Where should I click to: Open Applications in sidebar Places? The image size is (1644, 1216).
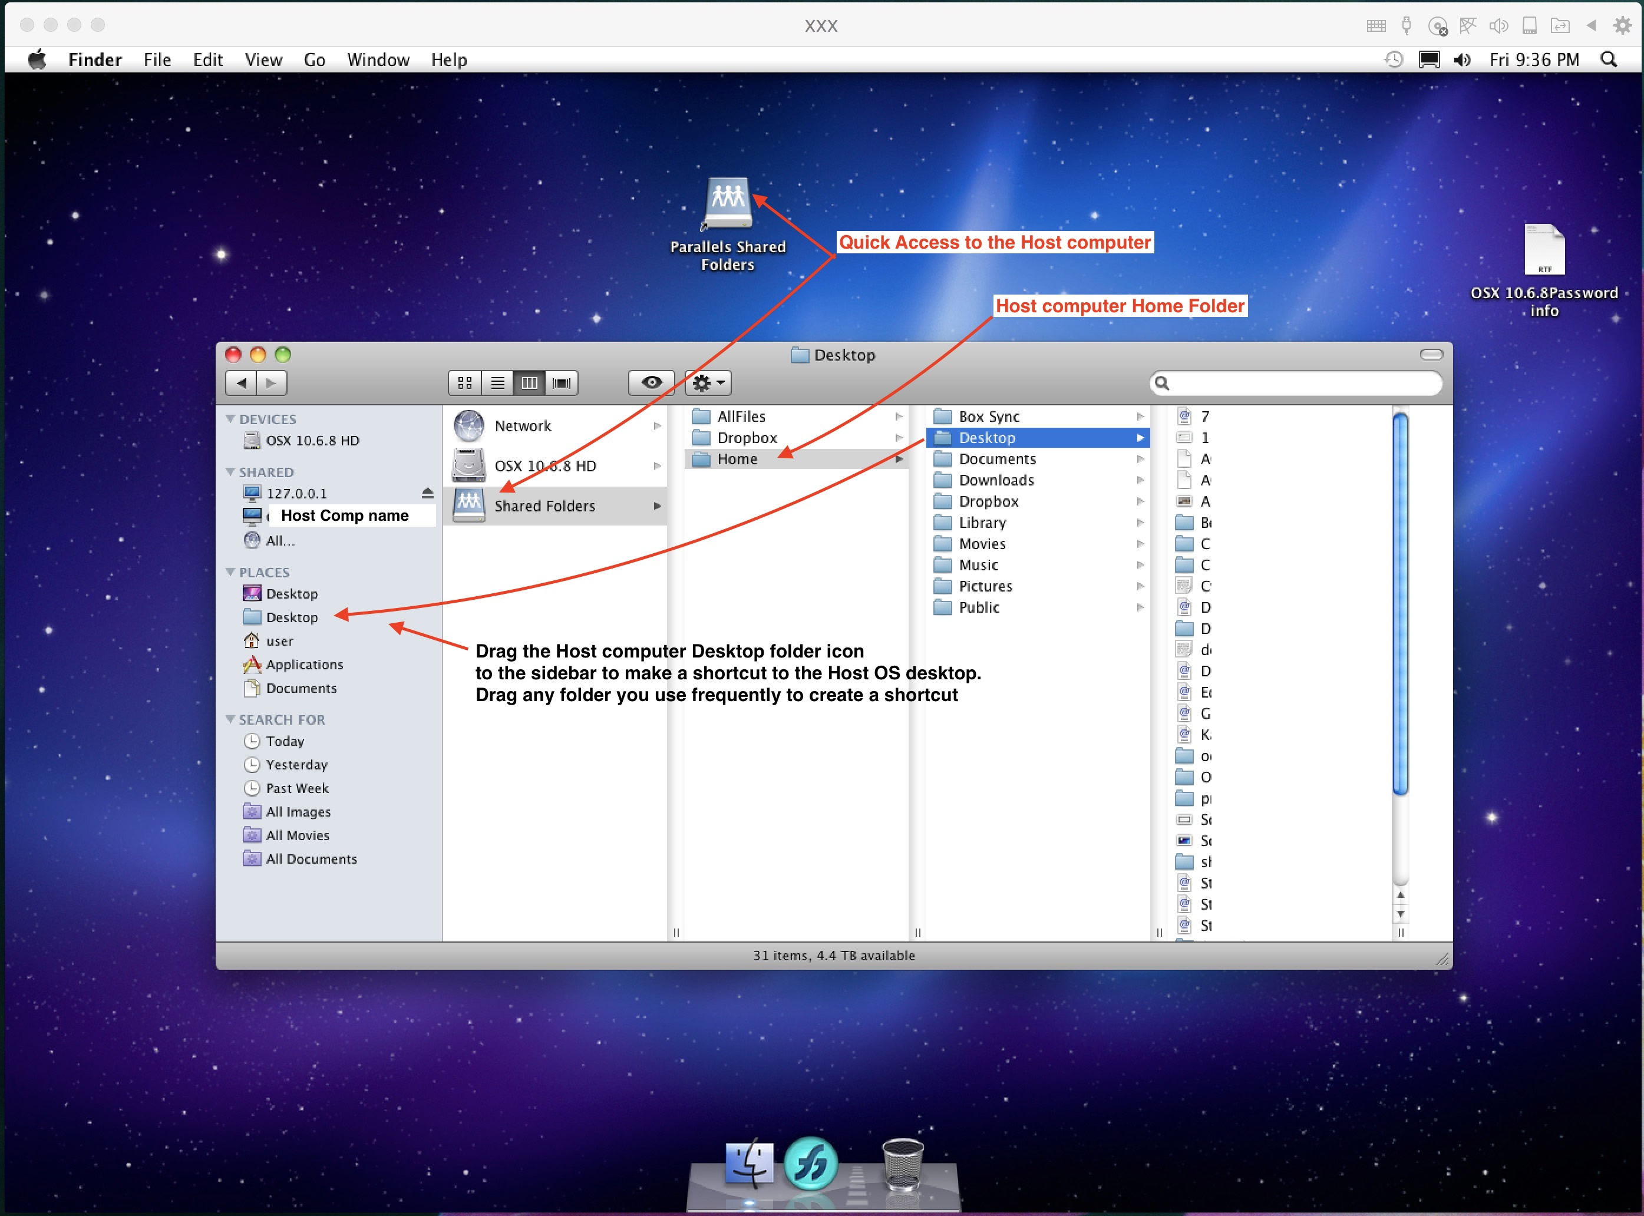[x=304, y=664]
